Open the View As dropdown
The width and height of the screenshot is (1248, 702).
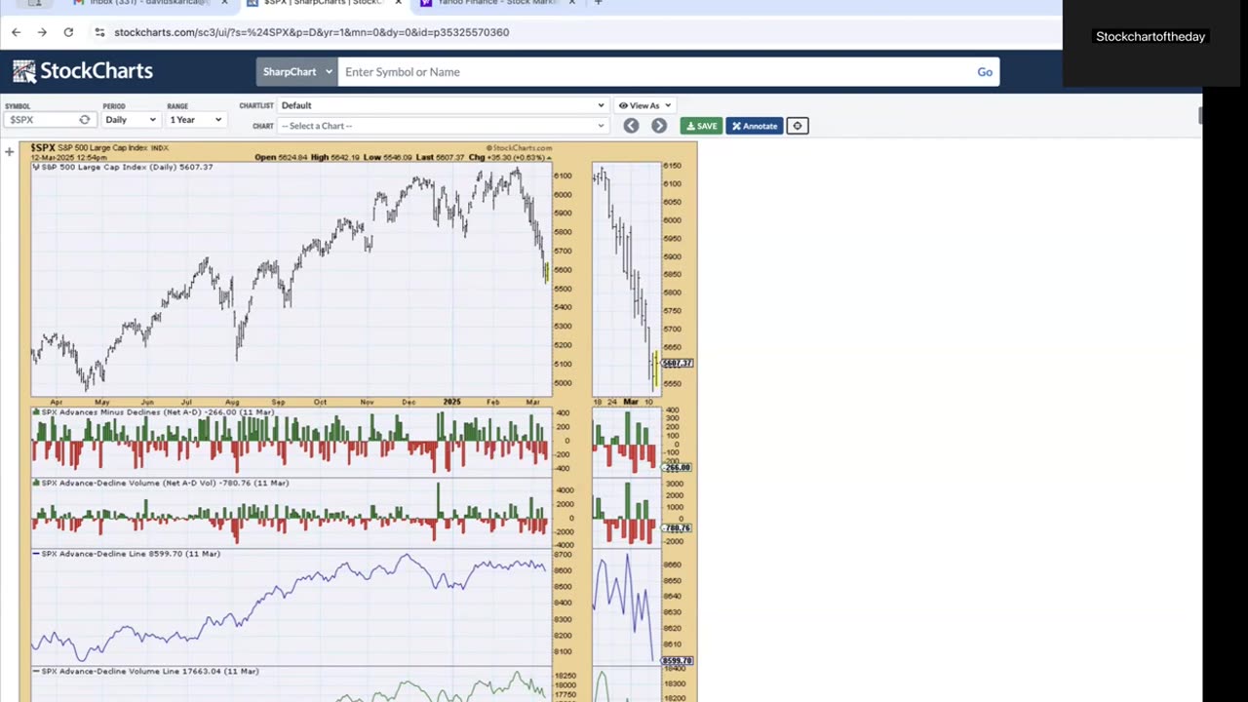(x=644, y=105)
